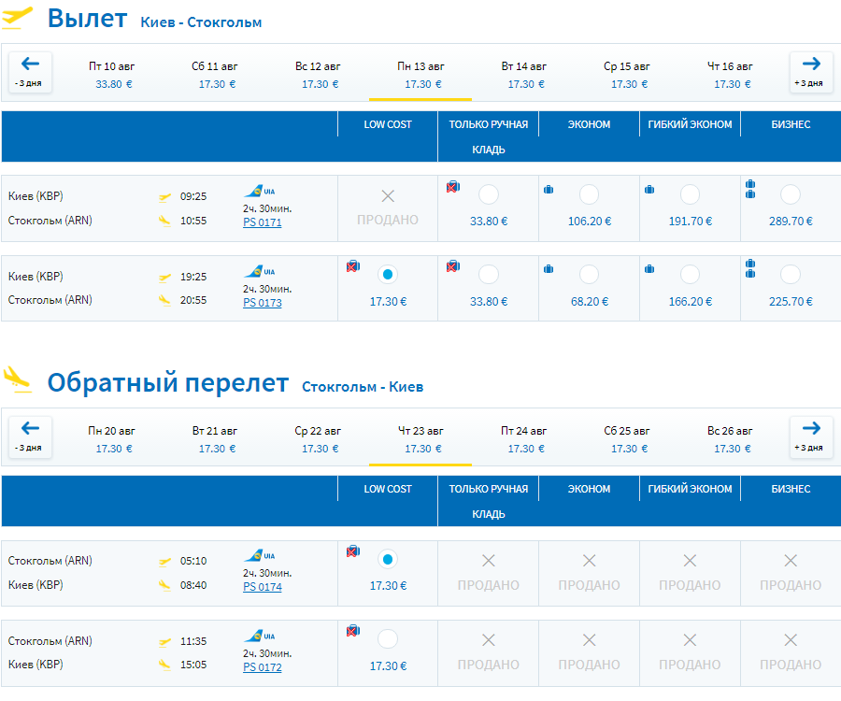Viewport: 841px width, 701px height.
Task: Click the double-suitcase icon for PS 0171 Business
Action: pyautogui.click(x=750, y=189)
